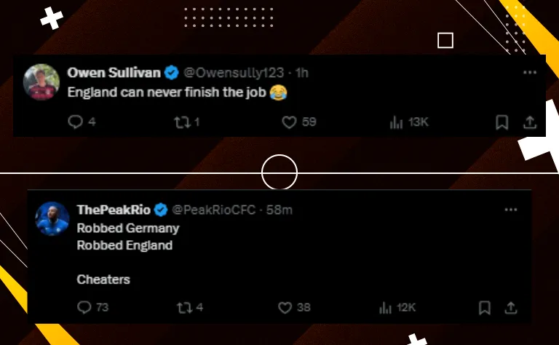Bookmark ThePeakRio's tweet

484,308
